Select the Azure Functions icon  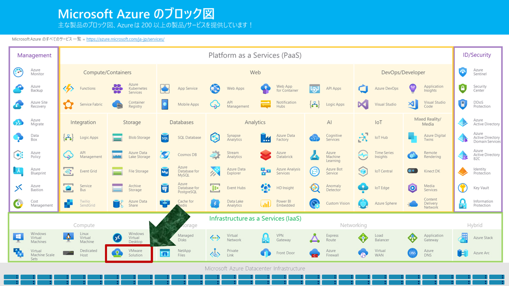click(68, 89)
